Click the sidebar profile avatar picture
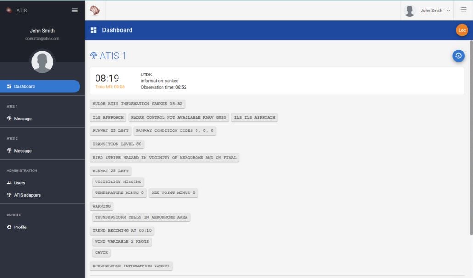 point(42,62)
